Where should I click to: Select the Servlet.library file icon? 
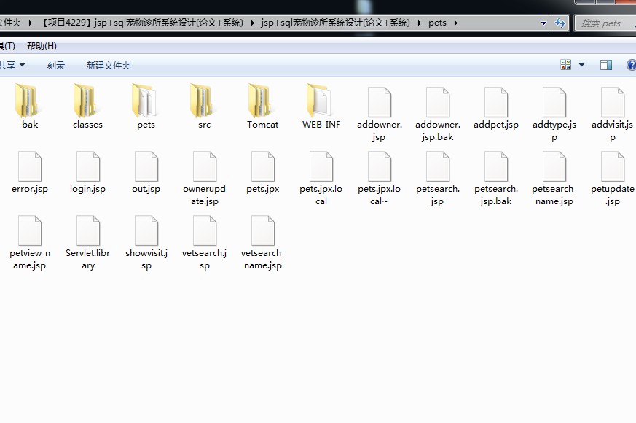(x=88, y=230)
